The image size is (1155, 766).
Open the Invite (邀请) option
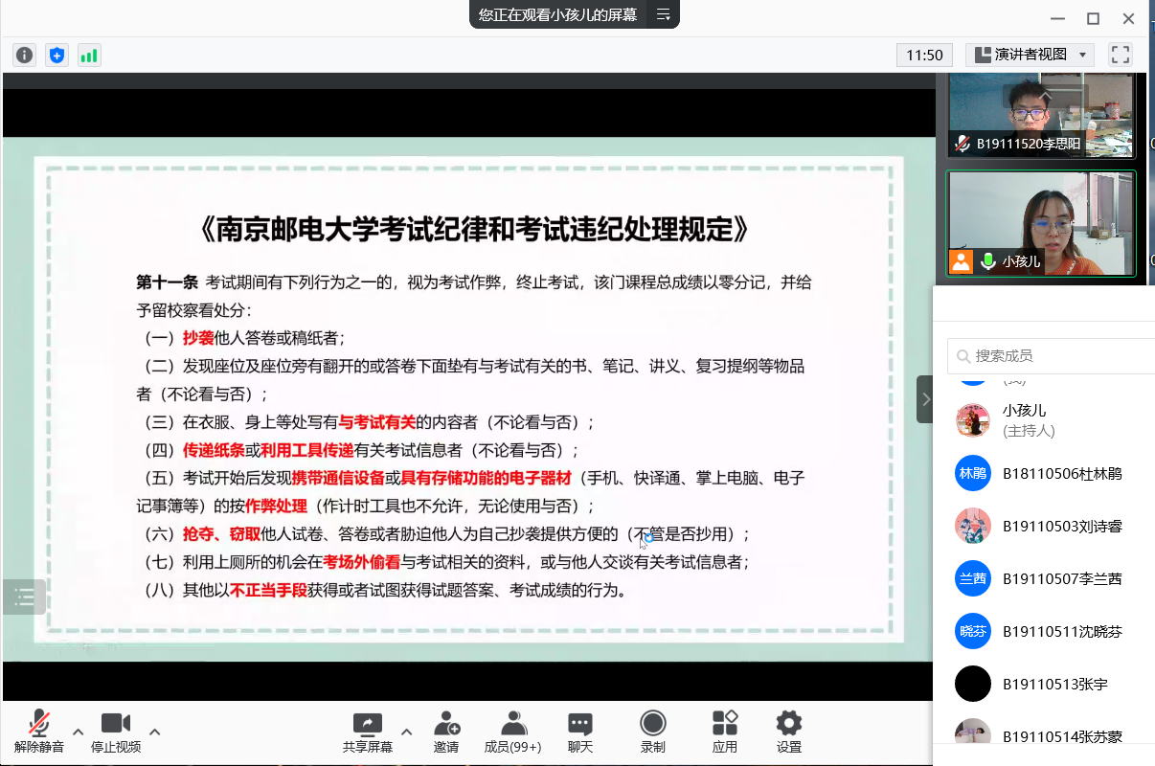(x=446, y=732)
